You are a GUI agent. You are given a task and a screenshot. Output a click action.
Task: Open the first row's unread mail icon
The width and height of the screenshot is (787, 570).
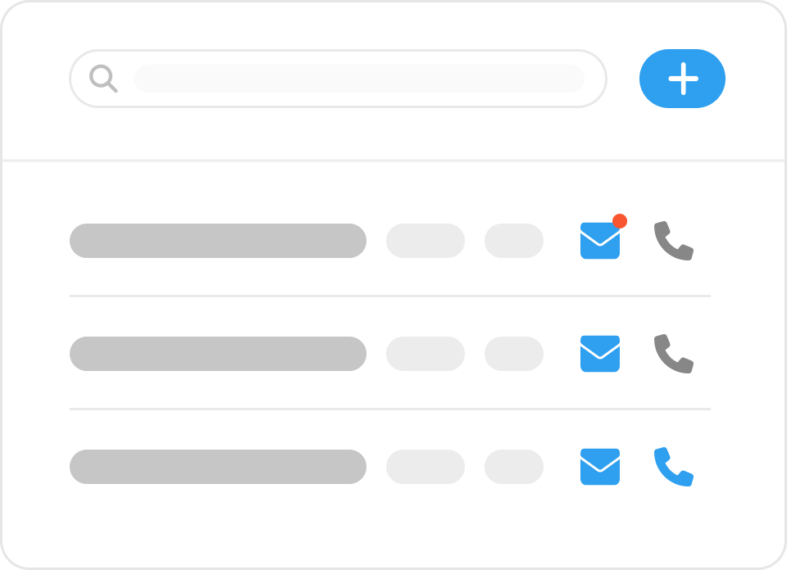click(x=599, y=242)
